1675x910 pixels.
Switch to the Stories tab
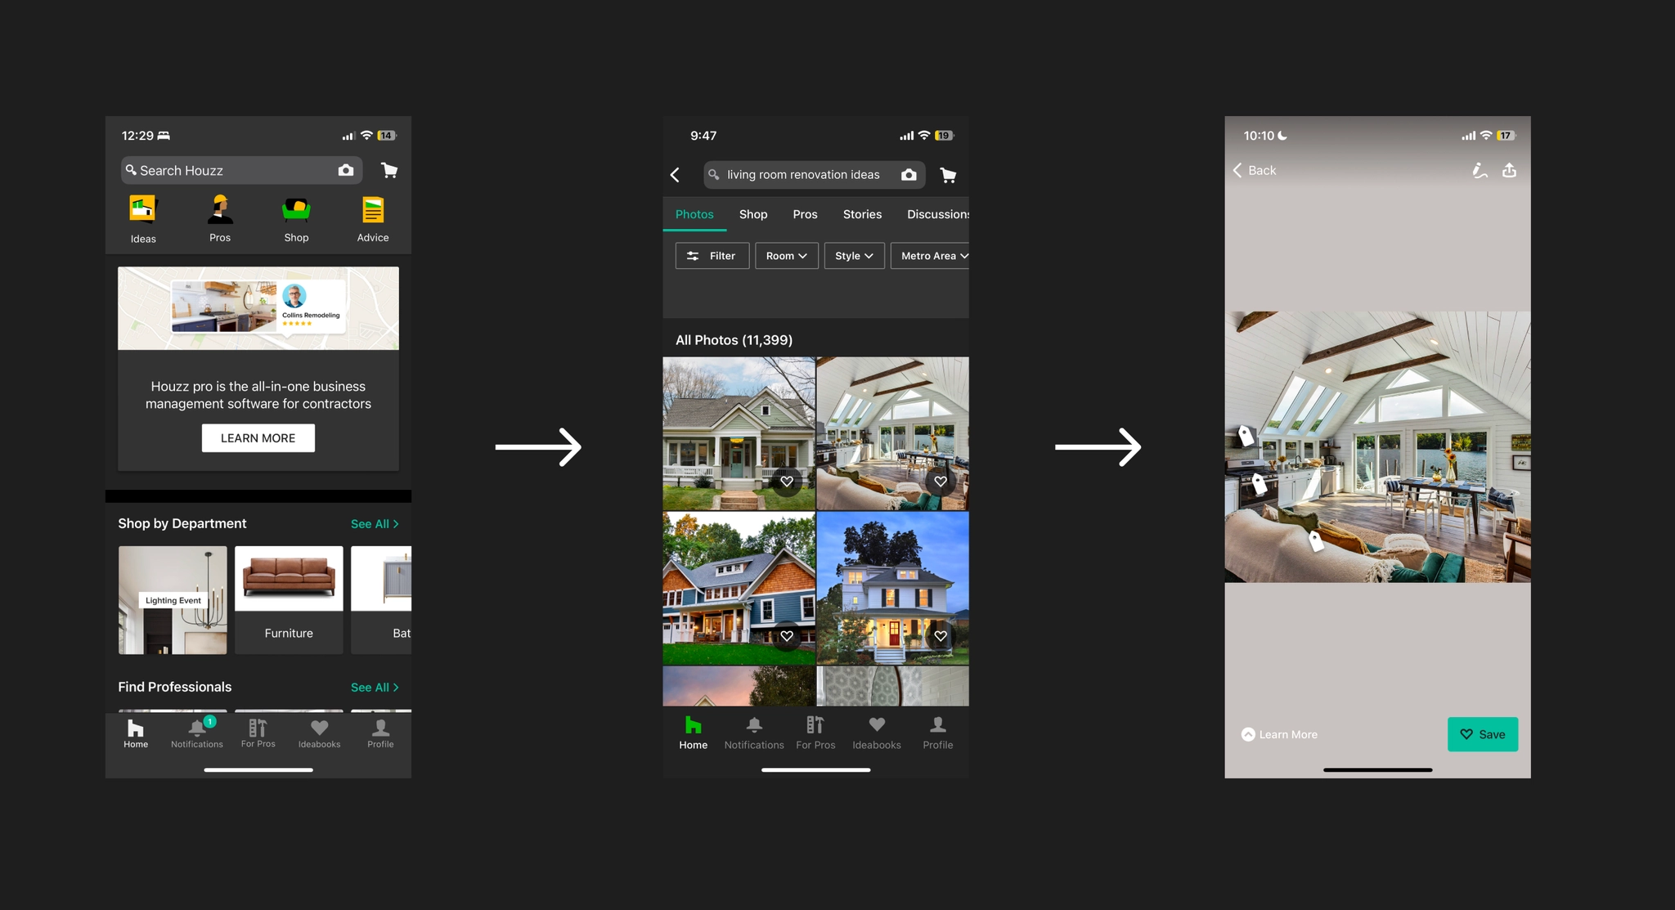point(862,214)
